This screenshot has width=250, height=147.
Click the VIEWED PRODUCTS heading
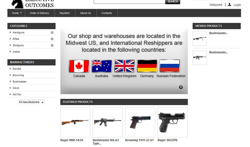[208, 26]
